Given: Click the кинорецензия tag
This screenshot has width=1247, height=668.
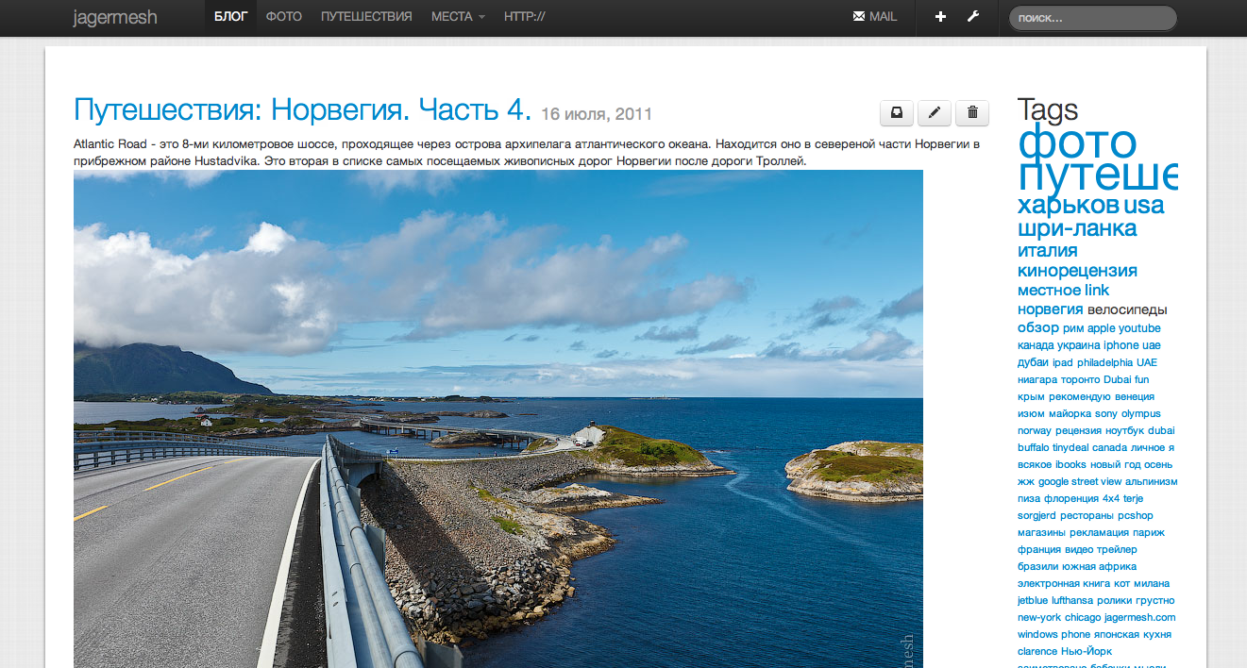Looking at the screenshot, I should [x=1076, y=271].
